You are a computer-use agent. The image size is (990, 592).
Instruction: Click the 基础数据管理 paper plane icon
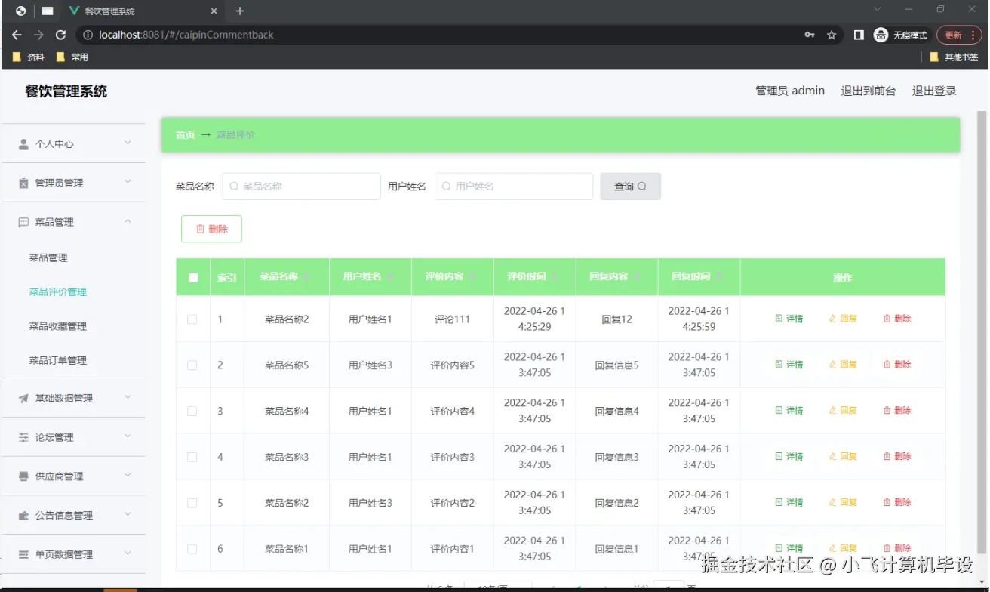coord(23,398)
